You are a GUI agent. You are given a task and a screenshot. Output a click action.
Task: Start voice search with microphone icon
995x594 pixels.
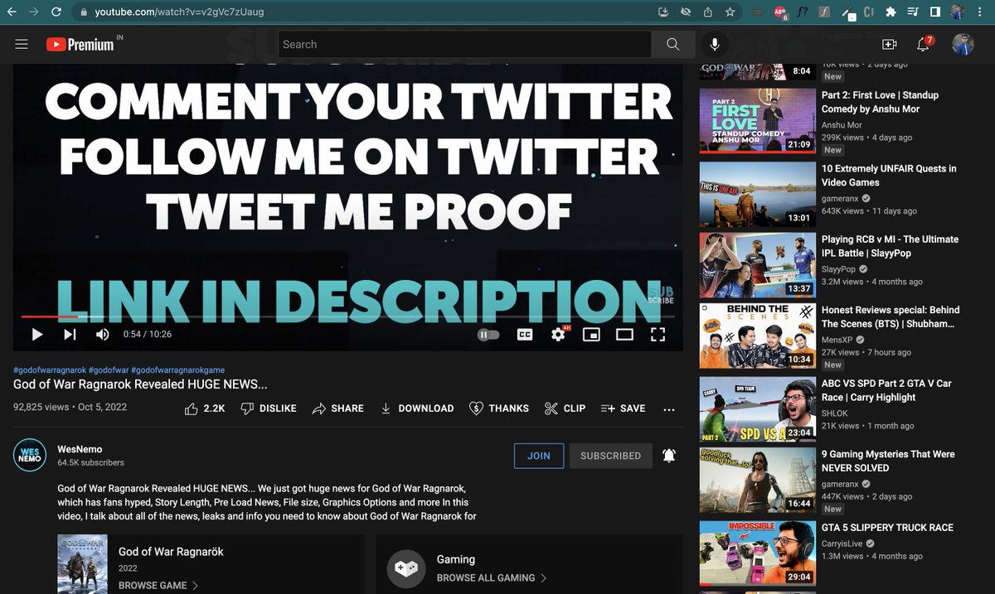714,44
